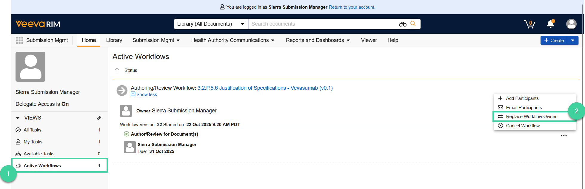Click the Owner avatar icon
The image size is (585, 189).
[x=126, y=111]
